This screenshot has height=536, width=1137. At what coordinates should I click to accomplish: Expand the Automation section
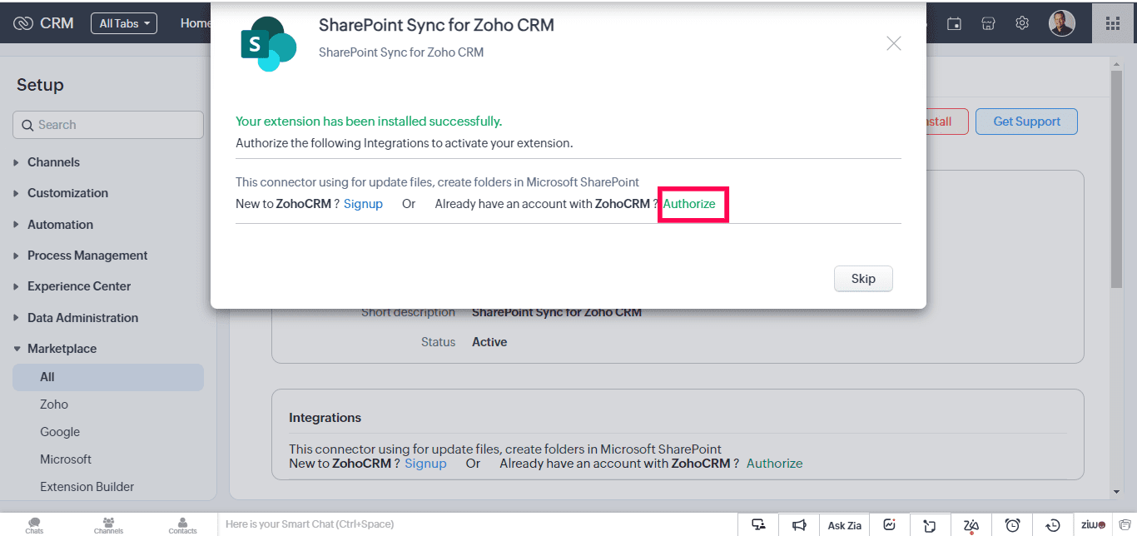(x=60, y=225)
